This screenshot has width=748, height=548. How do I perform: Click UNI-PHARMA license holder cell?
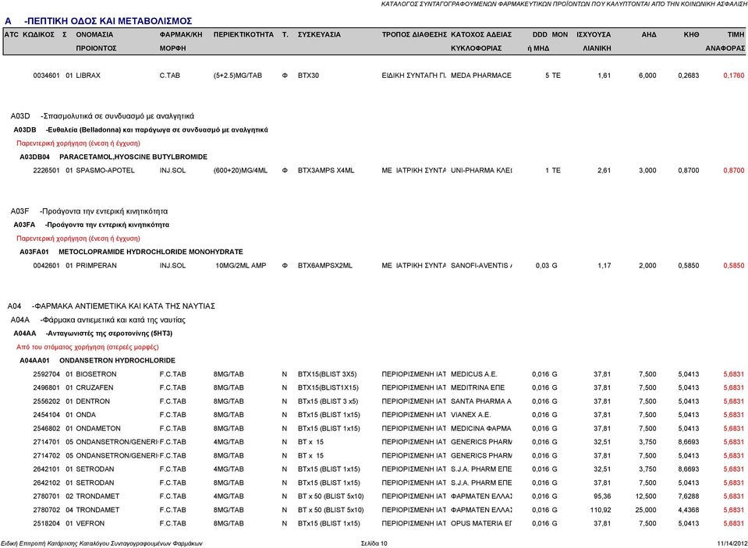pyautogui.click(x=481, y=170)
